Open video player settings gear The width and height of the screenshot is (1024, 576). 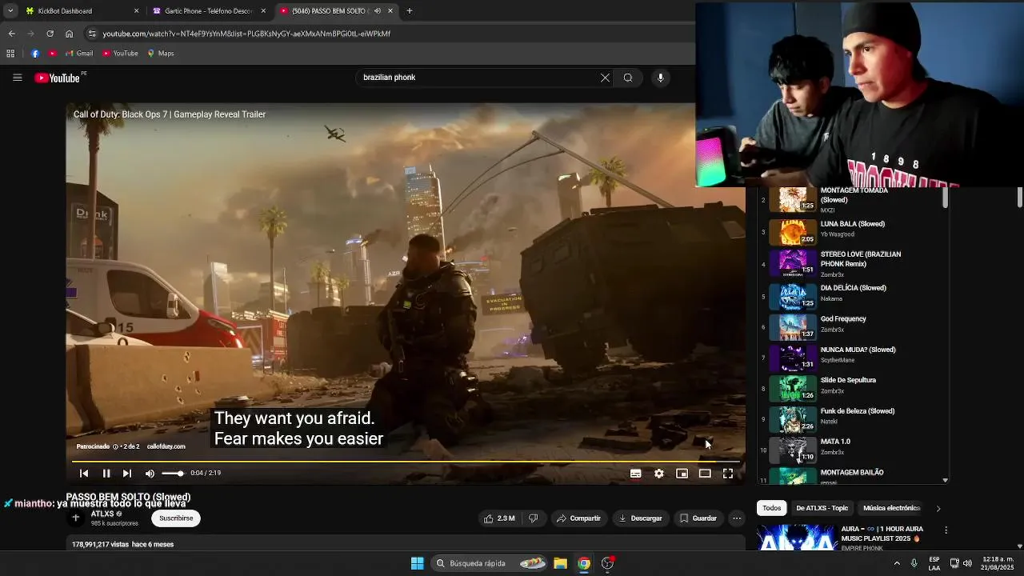pos(658,474)
